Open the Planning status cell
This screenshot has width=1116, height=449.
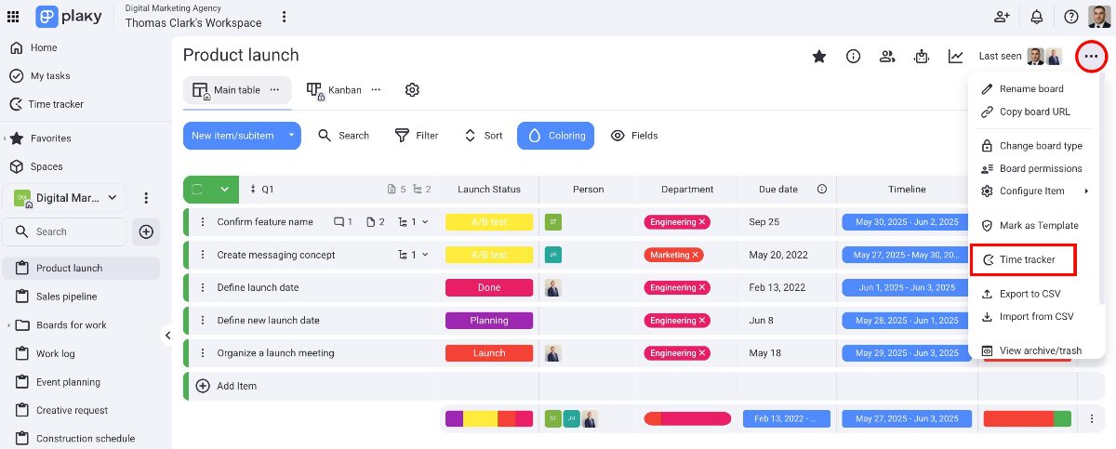pyautogui.click(x=489, y=321)
